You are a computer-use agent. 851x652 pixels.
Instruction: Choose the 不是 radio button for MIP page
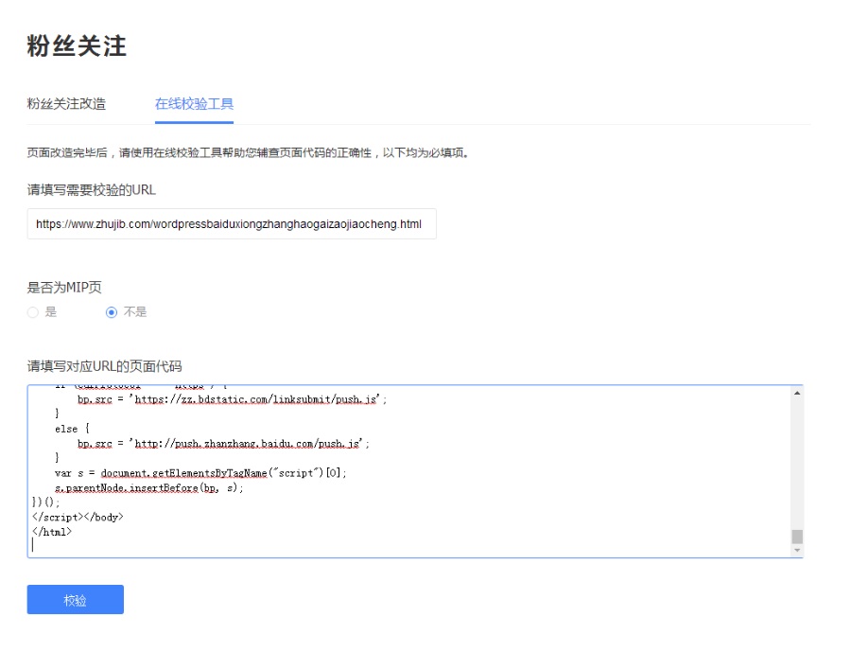[x=112, y=312]
